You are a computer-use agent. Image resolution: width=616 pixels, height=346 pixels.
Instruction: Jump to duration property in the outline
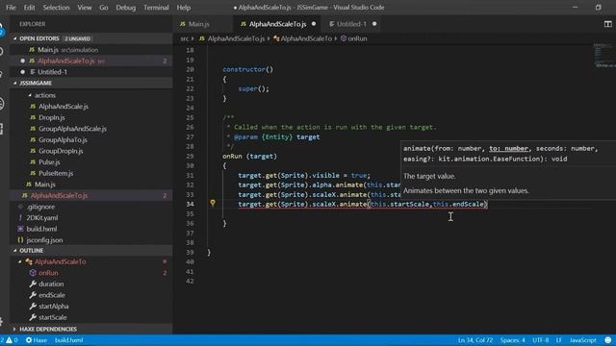pyautogui.click(x=51, y=284)
